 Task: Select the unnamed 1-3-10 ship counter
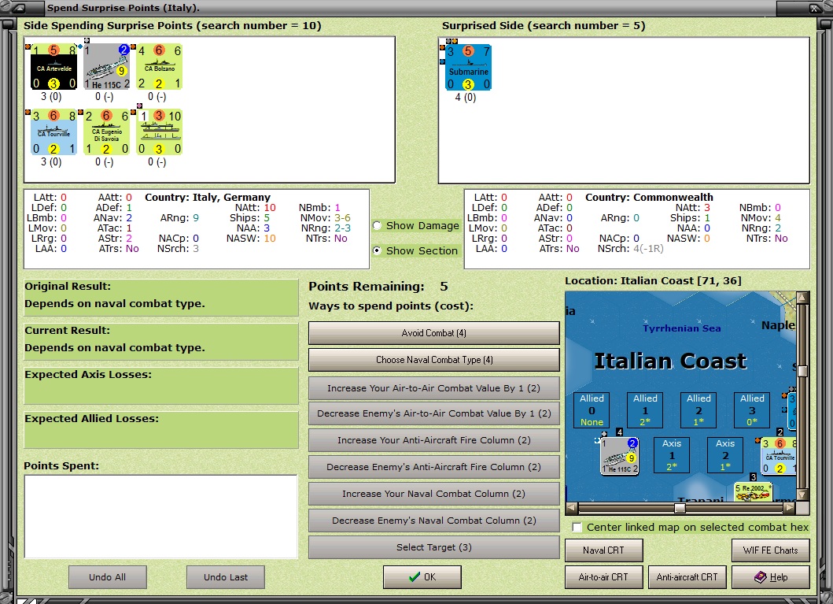(x=160, y=132)
